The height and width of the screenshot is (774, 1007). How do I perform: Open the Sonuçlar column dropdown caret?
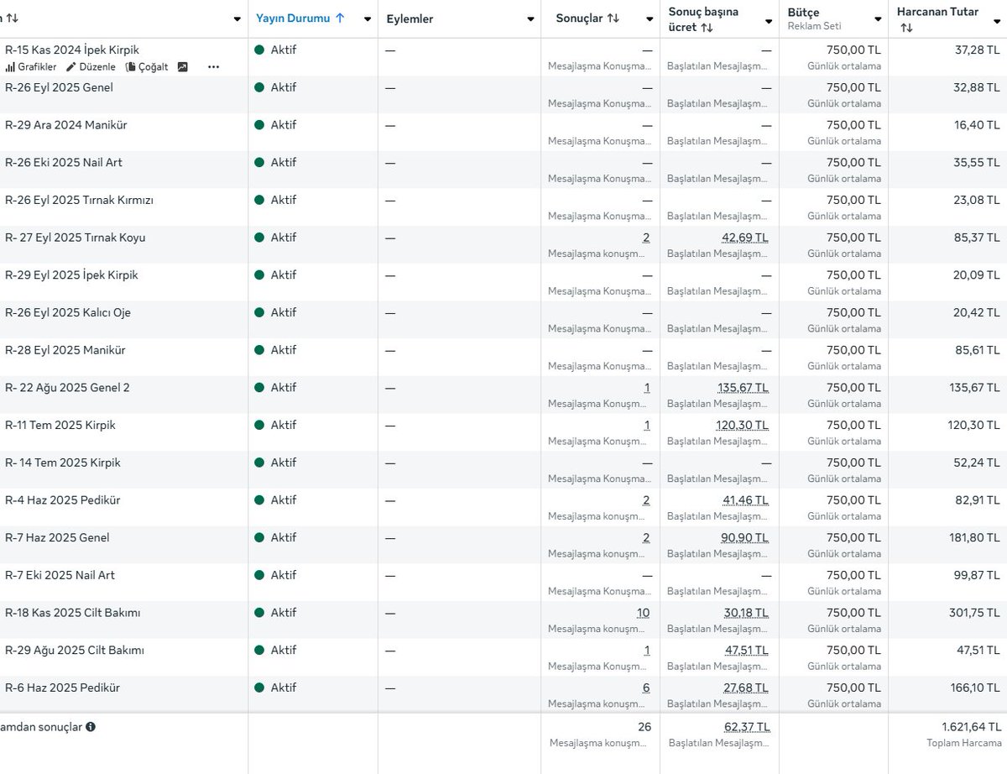[x=650, y=19]
